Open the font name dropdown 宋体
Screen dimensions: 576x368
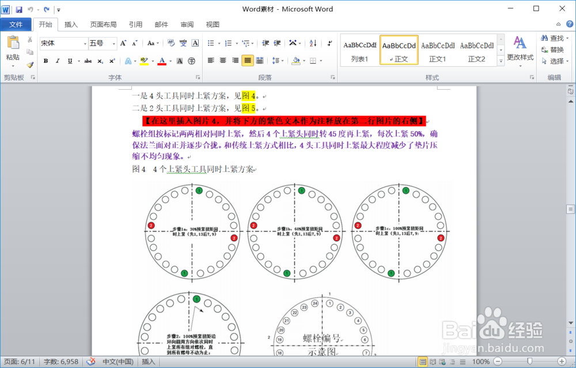85,44
